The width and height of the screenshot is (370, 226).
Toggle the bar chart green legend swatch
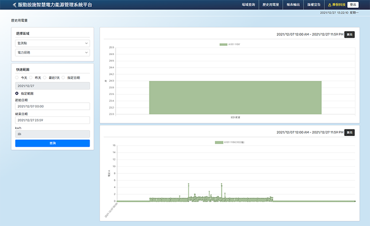click(x=223, y=44)
